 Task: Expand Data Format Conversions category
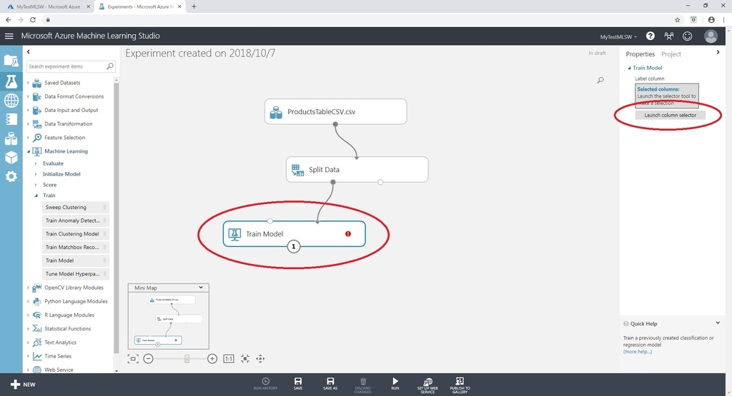click(28, 96)
